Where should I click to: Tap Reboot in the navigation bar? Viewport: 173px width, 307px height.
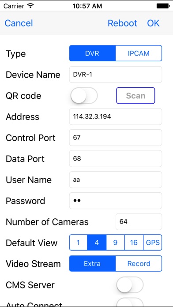122,23
